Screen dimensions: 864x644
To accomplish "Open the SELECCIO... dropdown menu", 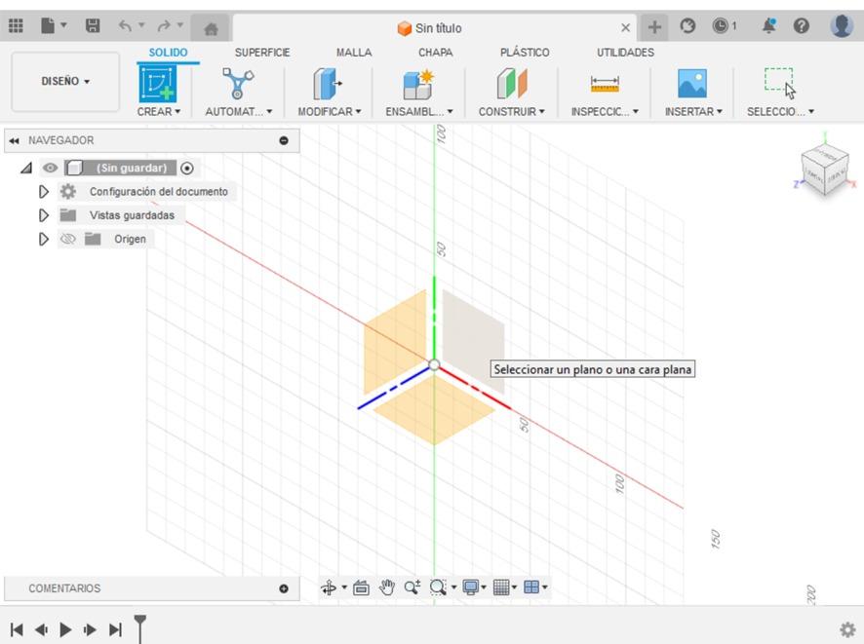I will click(x=780, y=112).
